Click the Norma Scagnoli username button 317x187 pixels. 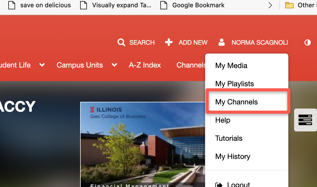pos(259,42)
